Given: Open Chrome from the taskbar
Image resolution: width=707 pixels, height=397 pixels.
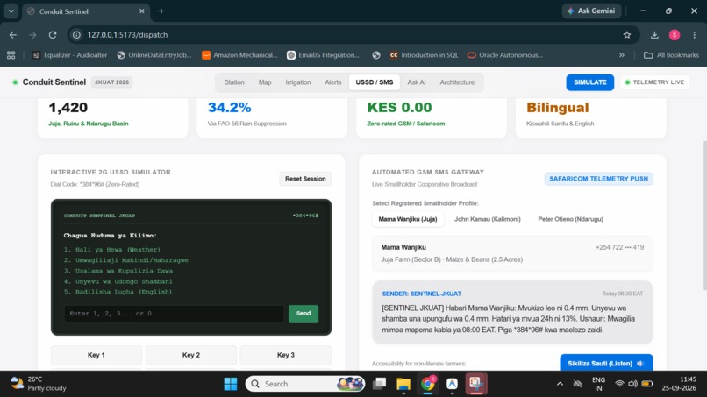Looking at the screenshot, I should click(x=427, y=384).
